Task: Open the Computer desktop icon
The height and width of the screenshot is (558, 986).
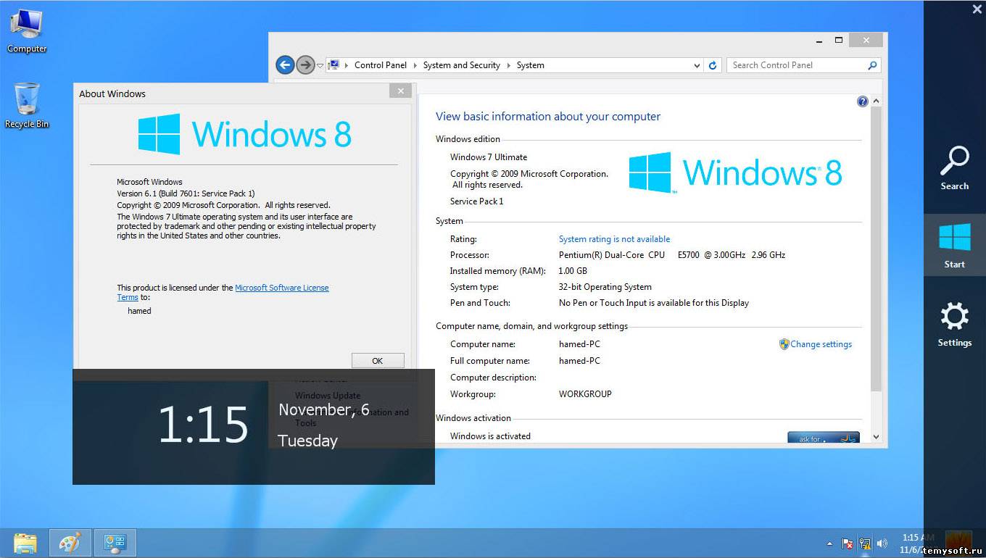Action: (27, 30)
